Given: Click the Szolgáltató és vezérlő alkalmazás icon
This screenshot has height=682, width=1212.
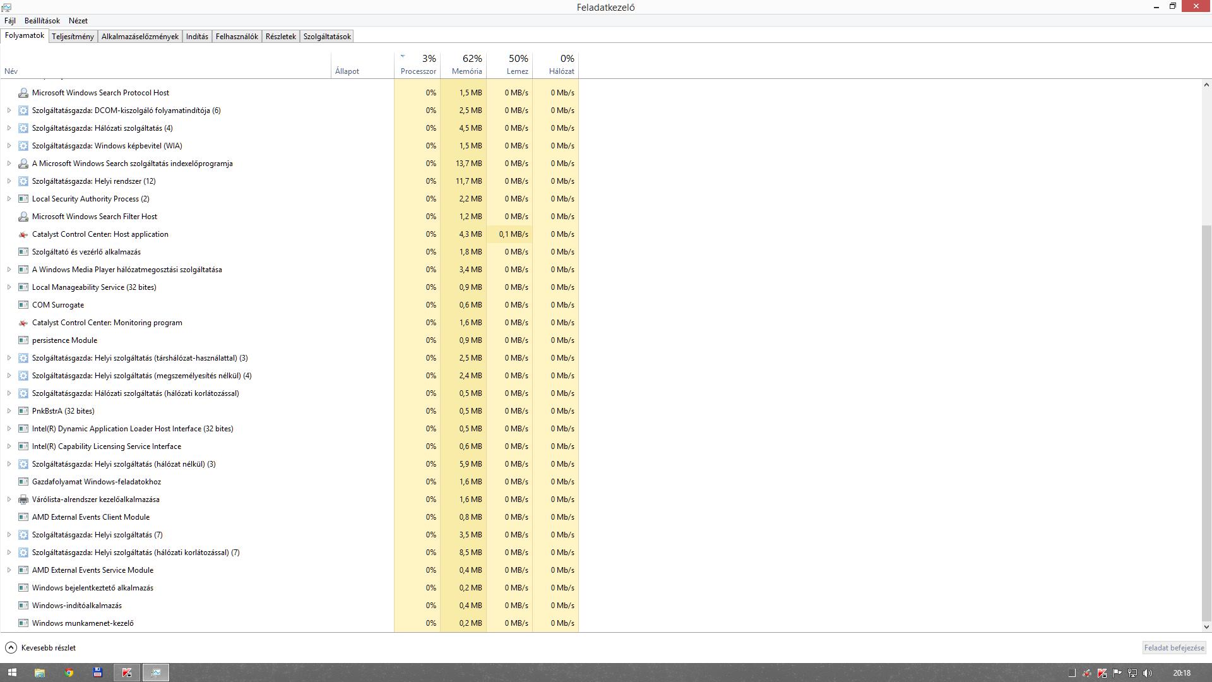Looking at the screenshot, I should pyautogui.click(x=23, y=252).
